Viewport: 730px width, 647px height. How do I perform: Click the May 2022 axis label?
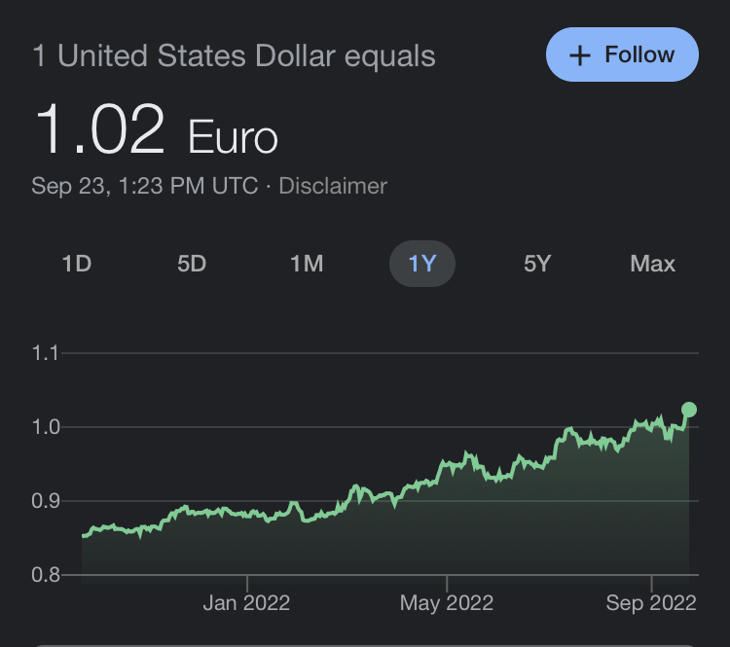tap(447, 603)
